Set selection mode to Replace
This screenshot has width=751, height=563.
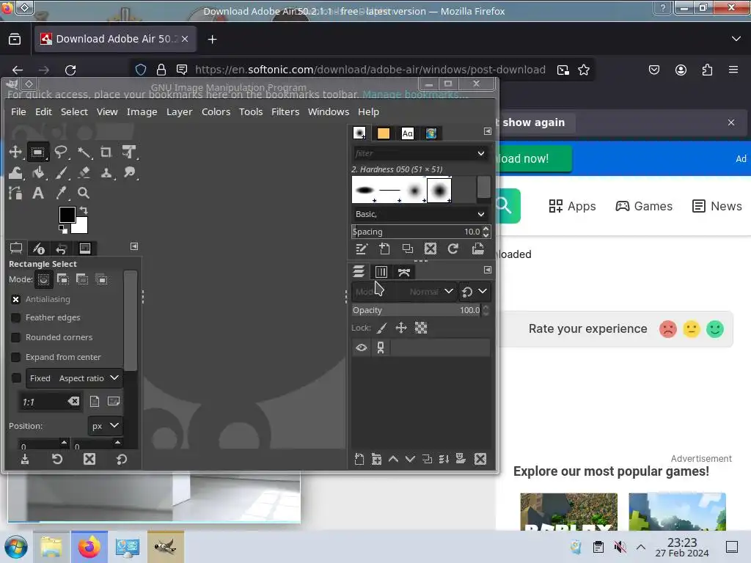(x=43, y=279)
